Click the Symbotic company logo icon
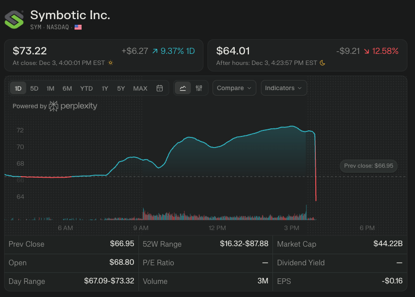 pos(14,19)
